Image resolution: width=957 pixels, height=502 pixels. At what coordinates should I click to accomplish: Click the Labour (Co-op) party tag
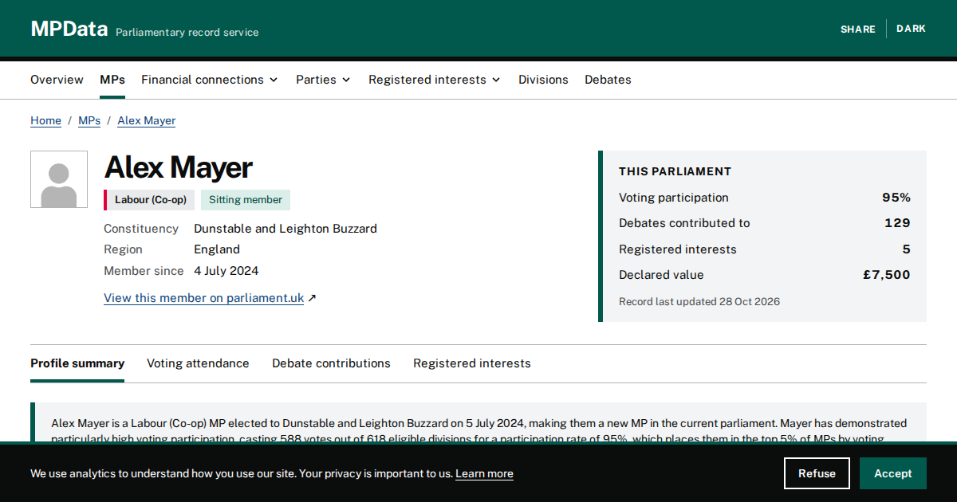pyautogui.click(x=149, y=200)
